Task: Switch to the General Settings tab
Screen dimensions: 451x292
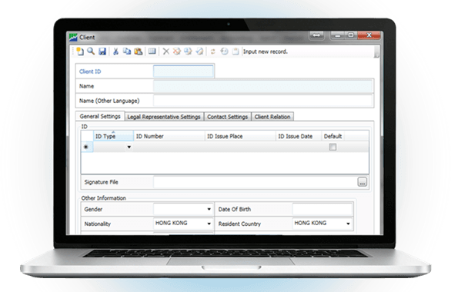Action: point(100,116)
